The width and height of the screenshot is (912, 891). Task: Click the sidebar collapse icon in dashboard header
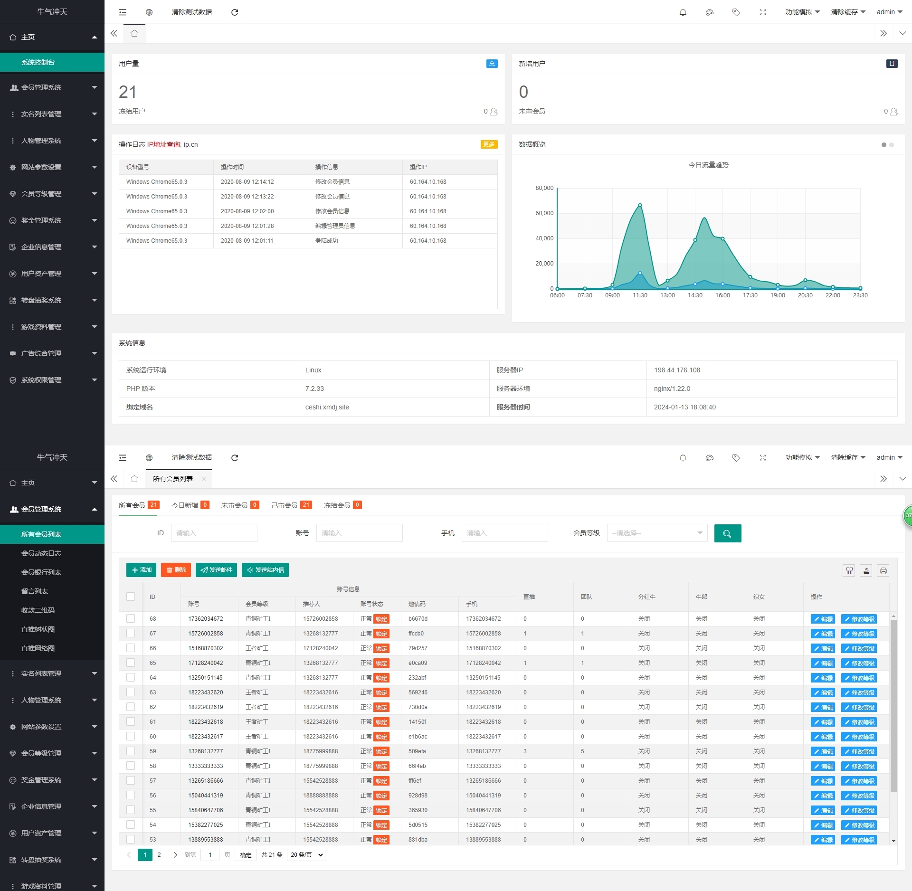[x=123, y=12]
